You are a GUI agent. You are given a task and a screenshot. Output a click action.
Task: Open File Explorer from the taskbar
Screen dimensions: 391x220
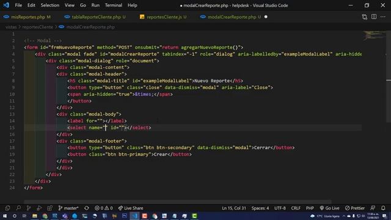pyautogui.click(x=35, y=216)
